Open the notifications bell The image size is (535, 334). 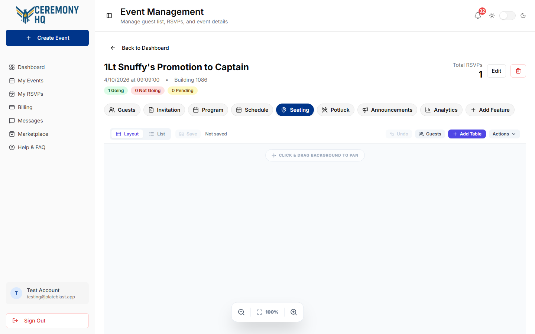coord(478,16)
